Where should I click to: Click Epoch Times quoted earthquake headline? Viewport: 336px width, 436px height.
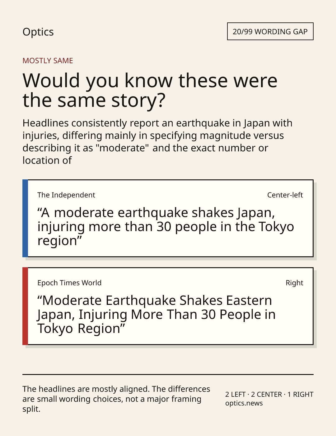(x=156, y=314)
